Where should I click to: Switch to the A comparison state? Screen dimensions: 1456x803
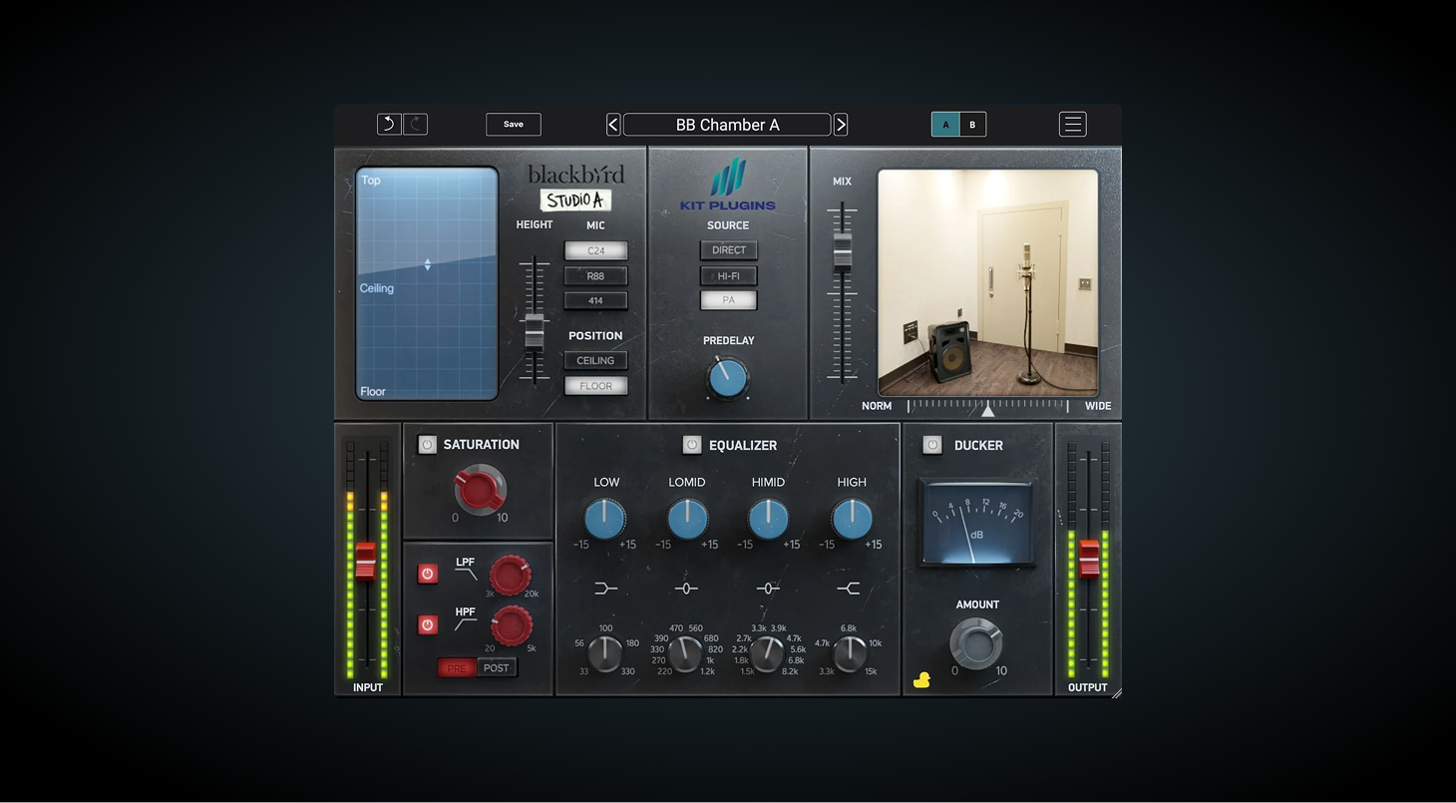[945, 124]
